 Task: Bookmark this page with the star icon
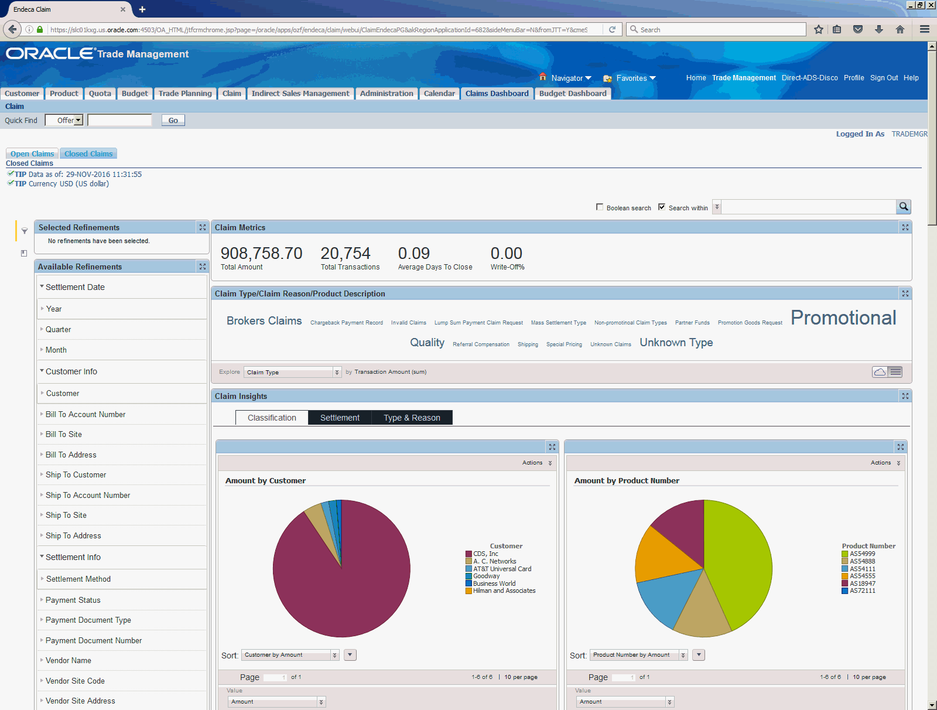[x=819, y=29]
